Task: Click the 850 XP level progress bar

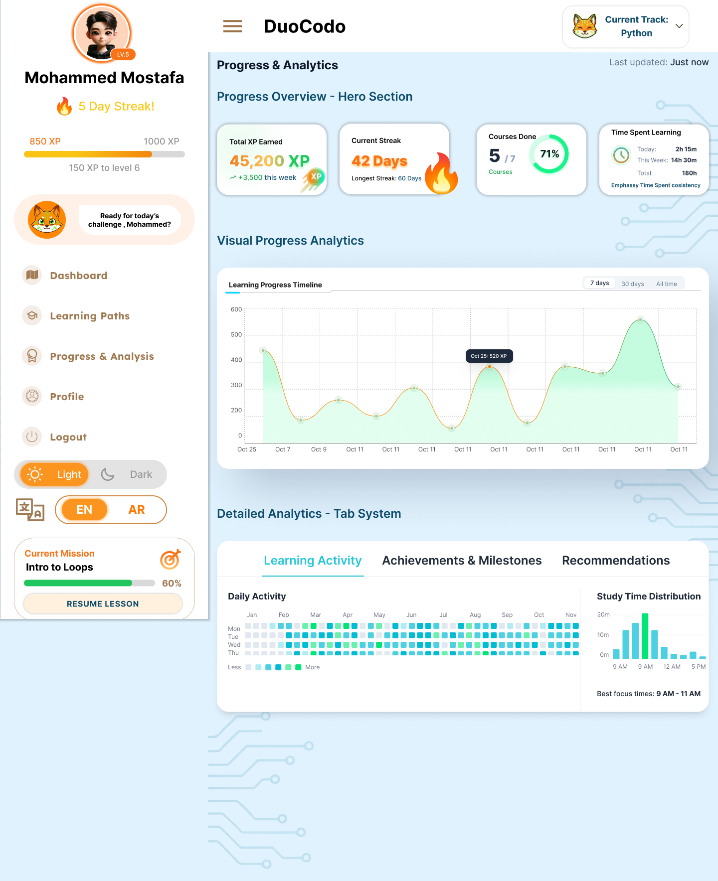Action: pos(104,154)
